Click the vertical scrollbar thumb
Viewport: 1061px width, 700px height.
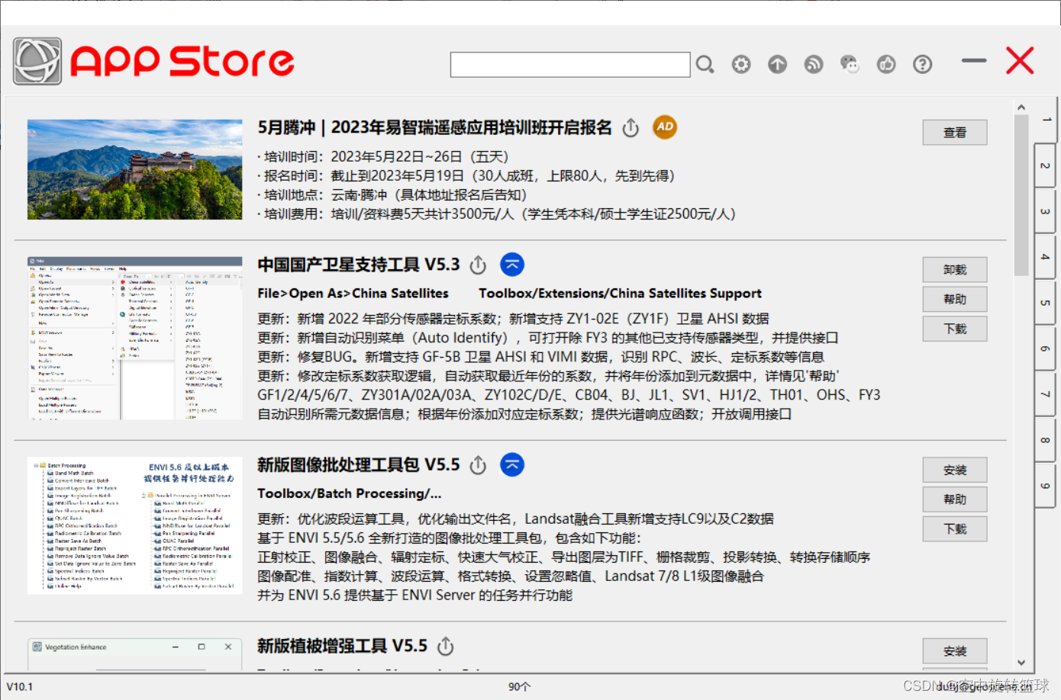point(1021,195)
